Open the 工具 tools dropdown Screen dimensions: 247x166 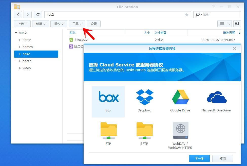click(77, 24)
